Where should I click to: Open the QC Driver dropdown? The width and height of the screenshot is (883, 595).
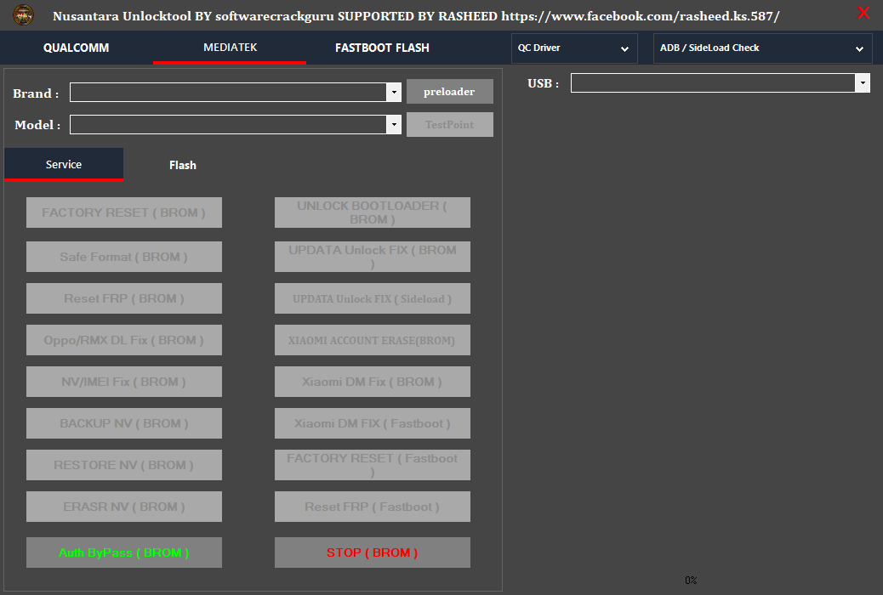coord(624,48)
